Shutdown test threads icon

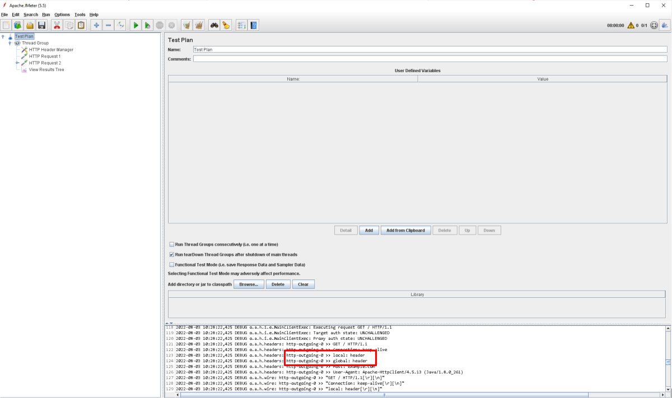171,25
